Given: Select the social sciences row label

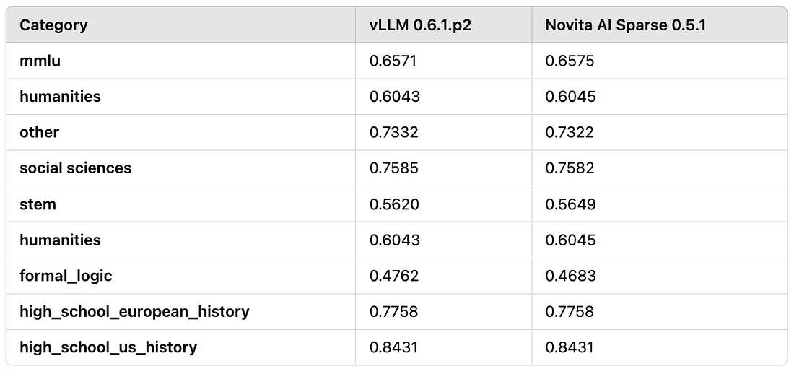Looking at the screenshot, I should [x=76, y=168].
